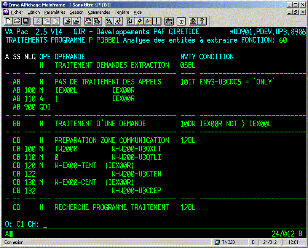The height and width of the screenshot is (248, 308).
Task: Click operand IW200M on line CB 100
Action: click(x=66, y=149)
